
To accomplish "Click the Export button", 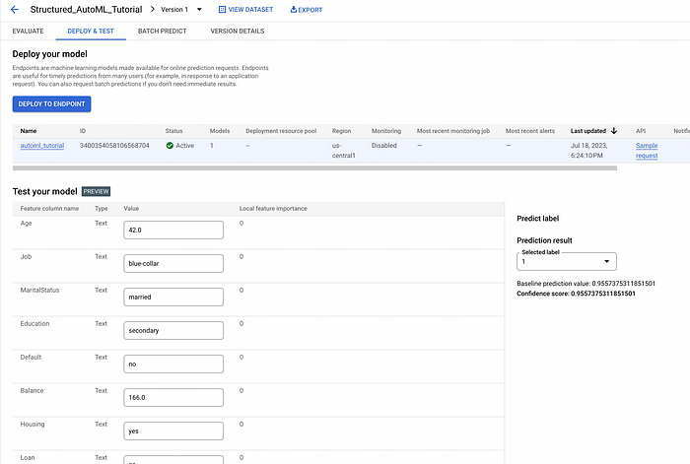I will click(x=307, y=10).
